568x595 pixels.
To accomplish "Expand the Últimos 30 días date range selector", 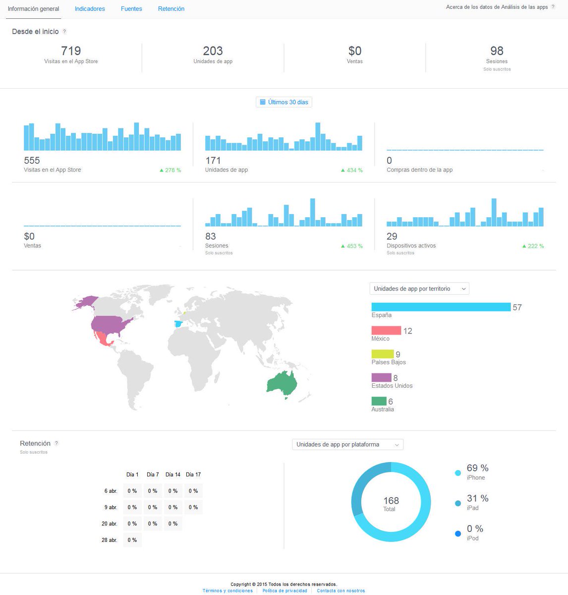I will tap(284, 102).
